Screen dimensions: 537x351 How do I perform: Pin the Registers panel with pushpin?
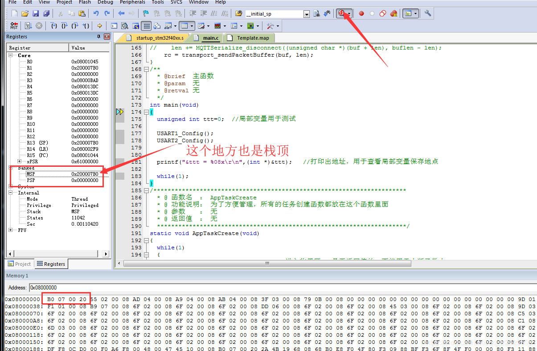[98, 37]
